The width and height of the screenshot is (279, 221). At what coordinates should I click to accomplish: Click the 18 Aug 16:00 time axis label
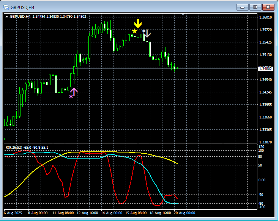click(x=159, y=213)
